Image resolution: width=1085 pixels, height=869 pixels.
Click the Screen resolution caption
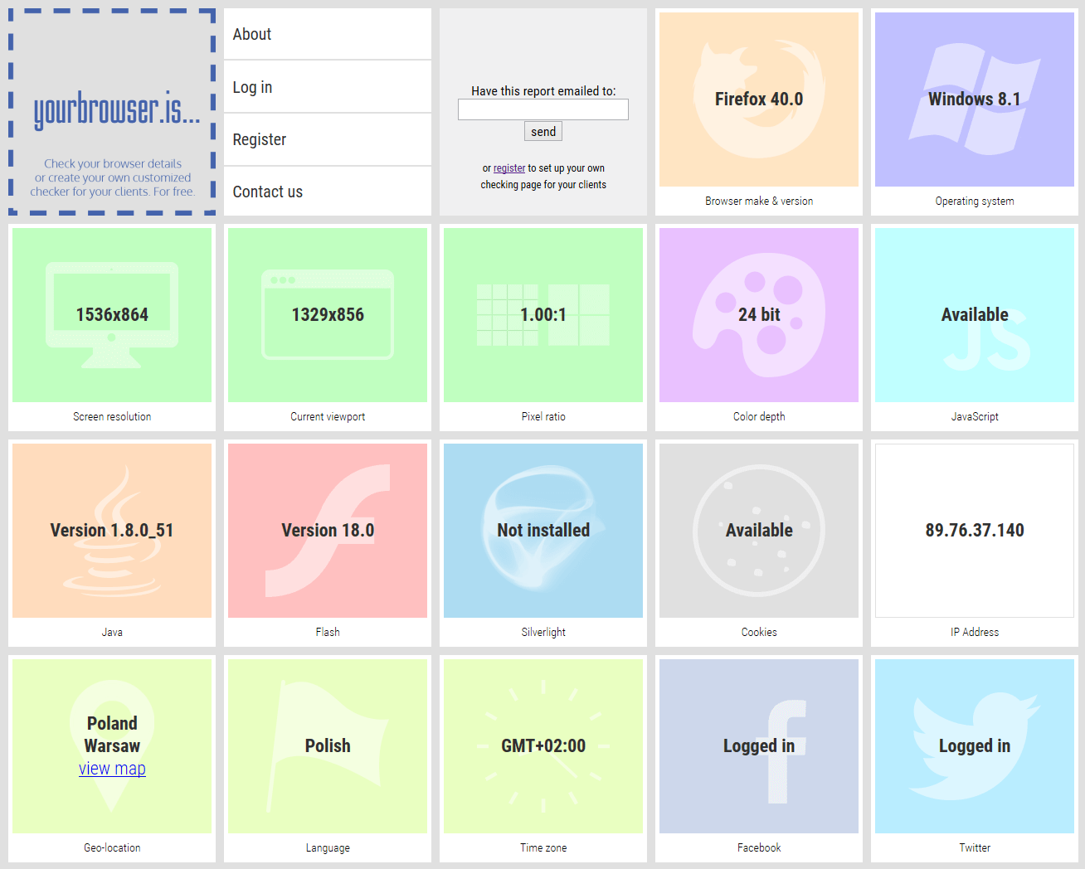112,417
